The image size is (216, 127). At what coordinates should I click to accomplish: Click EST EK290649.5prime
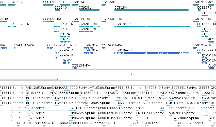[x=146, y=90]
